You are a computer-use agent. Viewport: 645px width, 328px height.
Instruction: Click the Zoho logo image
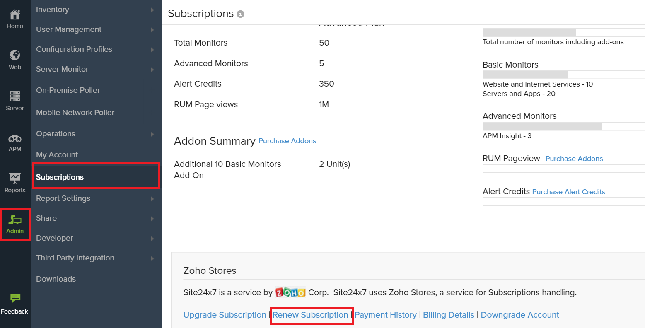290,292
